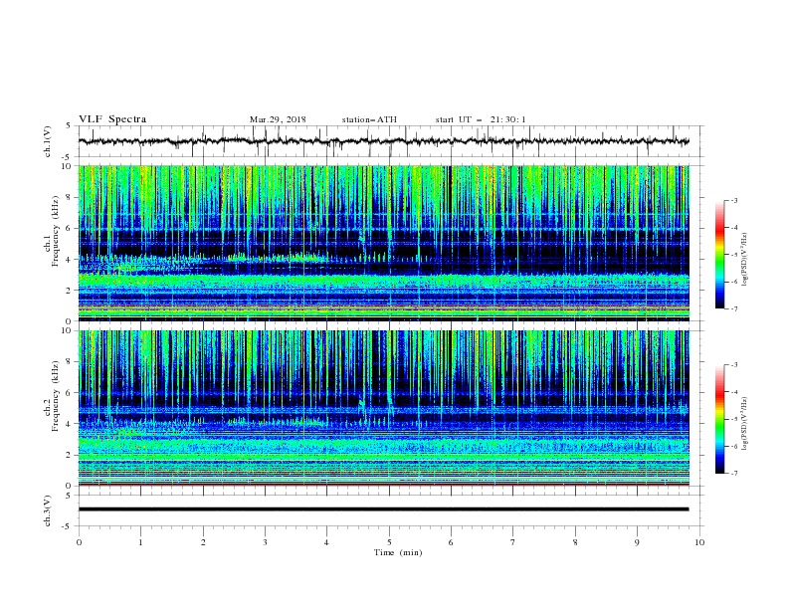The height and width of the screenshot is (609, 788).
Task: Click the log(PSD) label beside ch.1 colorbar
Action: pyautogui.click(x=746, y=260)
